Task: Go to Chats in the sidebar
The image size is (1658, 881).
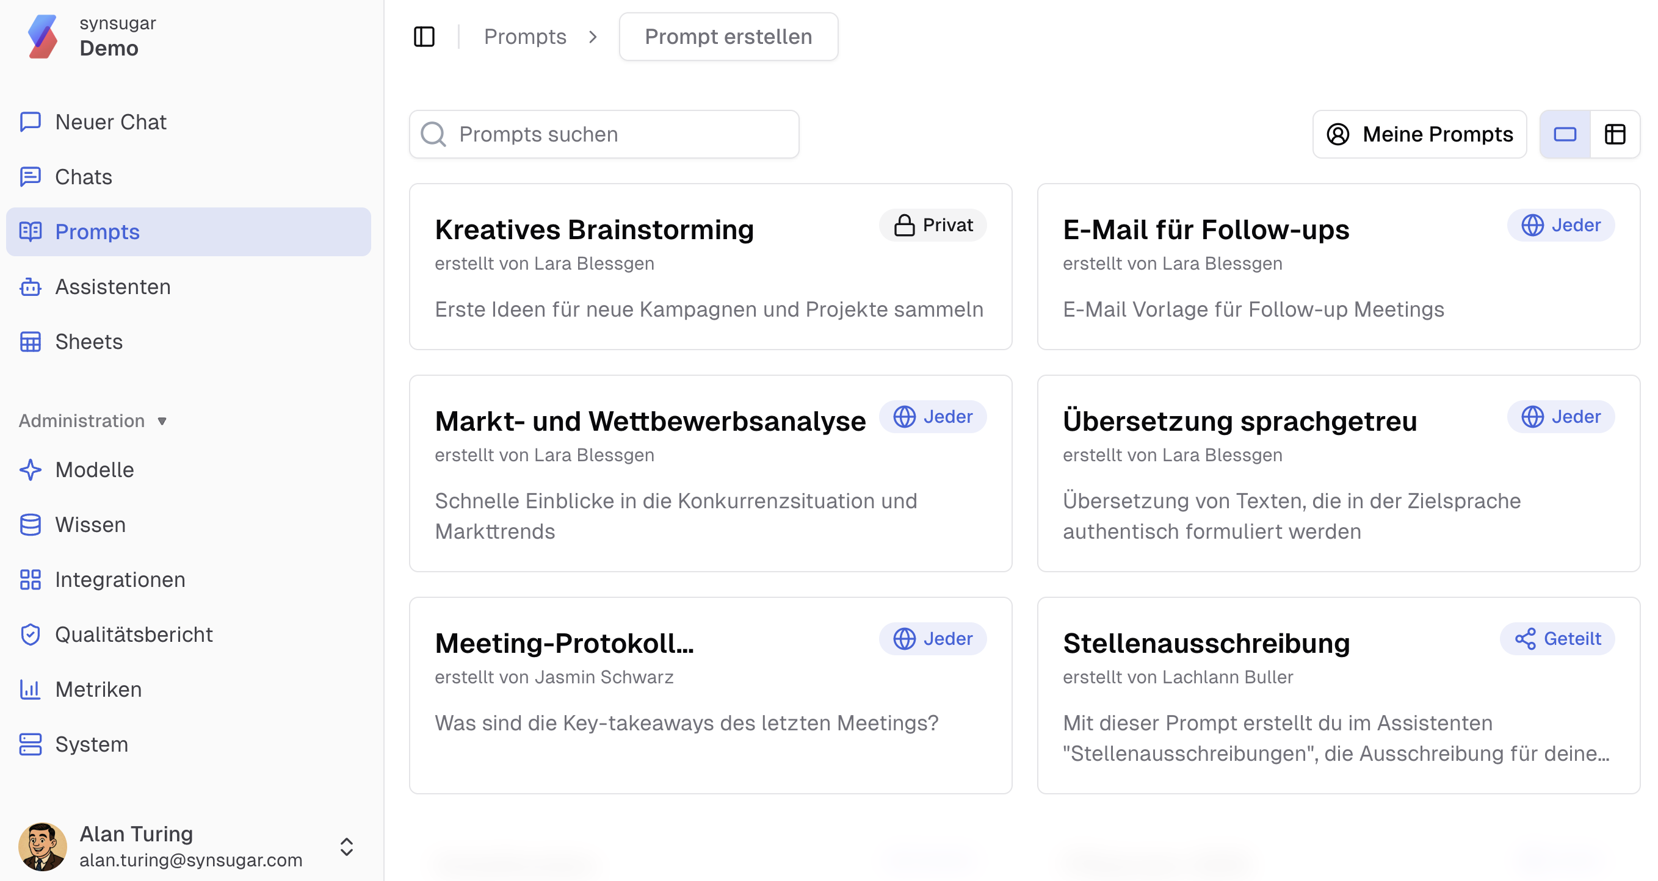Action: [84, 177]
